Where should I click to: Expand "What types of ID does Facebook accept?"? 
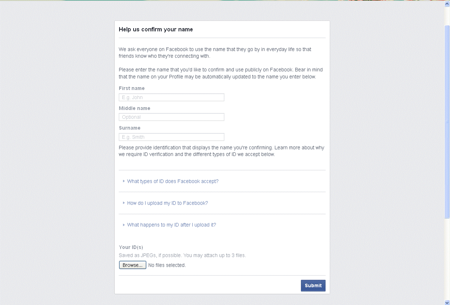coord(173,181)
